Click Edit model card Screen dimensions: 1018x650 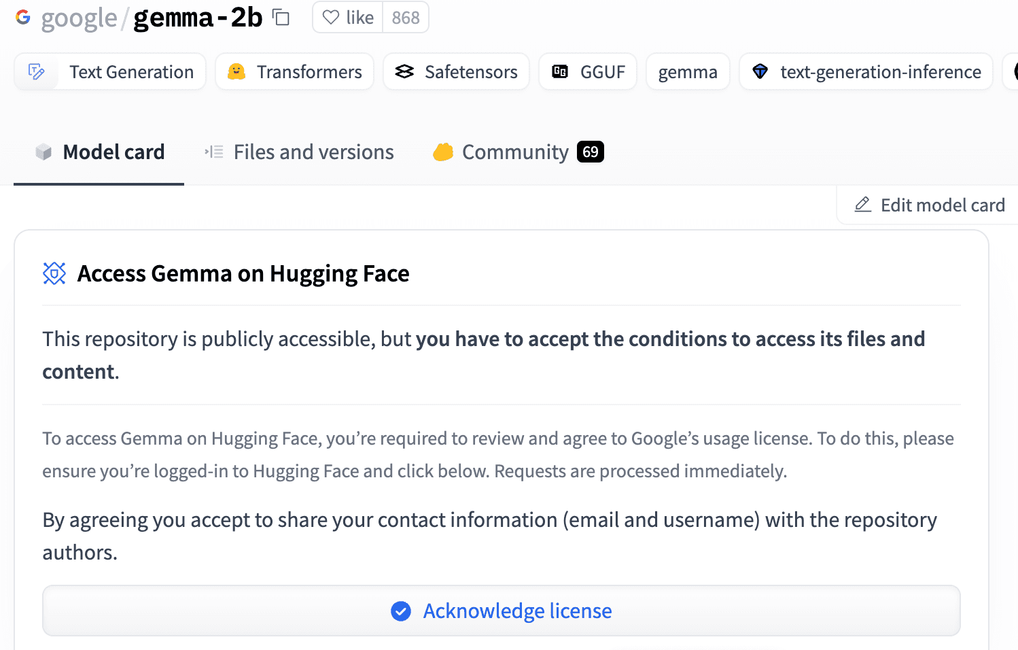tap(928, 205)
